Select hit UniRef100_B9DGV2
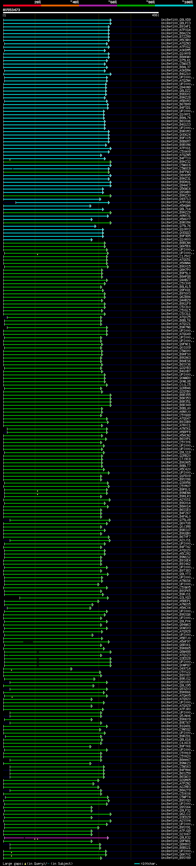The width and height of the screenshot is (196, 866). [176, 94]
